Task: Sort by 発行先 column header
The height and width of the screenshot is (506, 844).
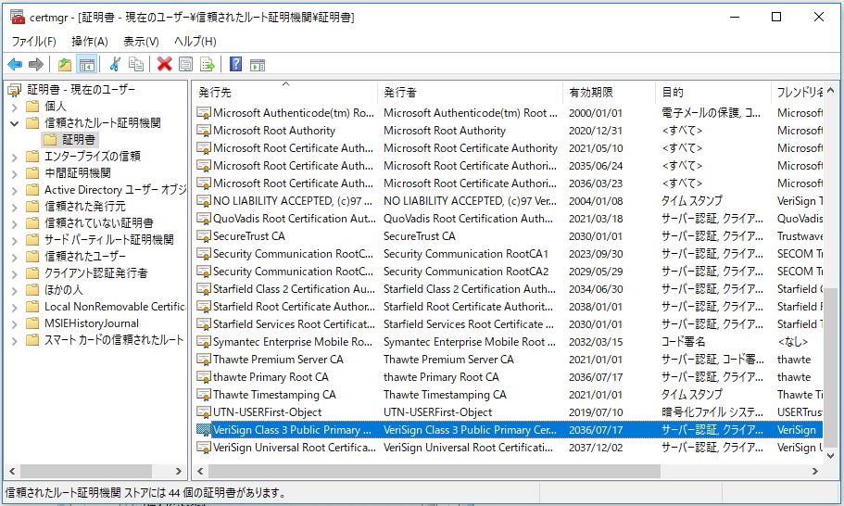Action: [284, 92]
